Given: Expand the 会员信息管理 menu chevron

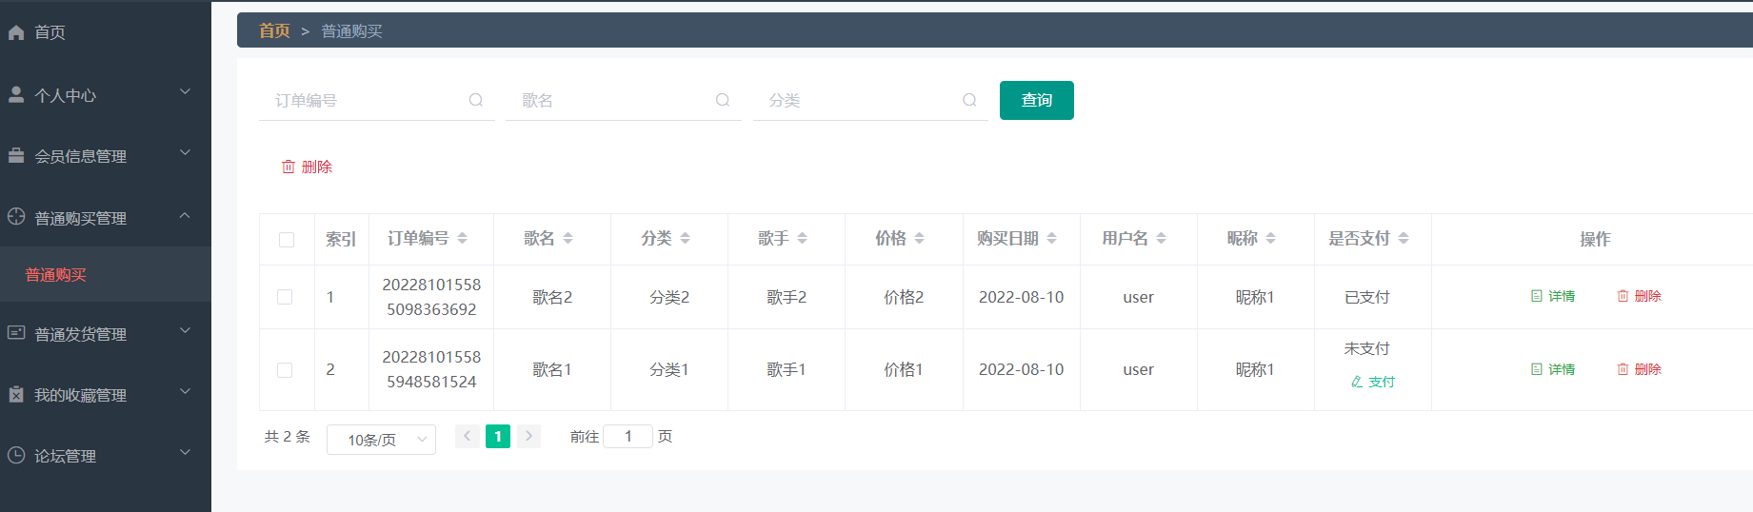Looking at the screenshot, I should point(186,153).
